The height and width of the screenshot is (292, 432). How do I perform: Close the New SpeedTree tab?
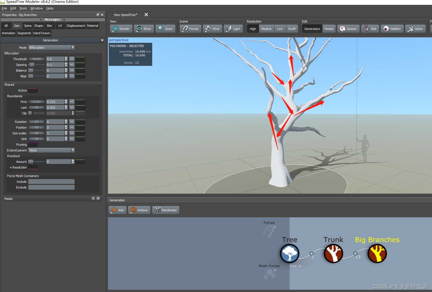[146, 15]
